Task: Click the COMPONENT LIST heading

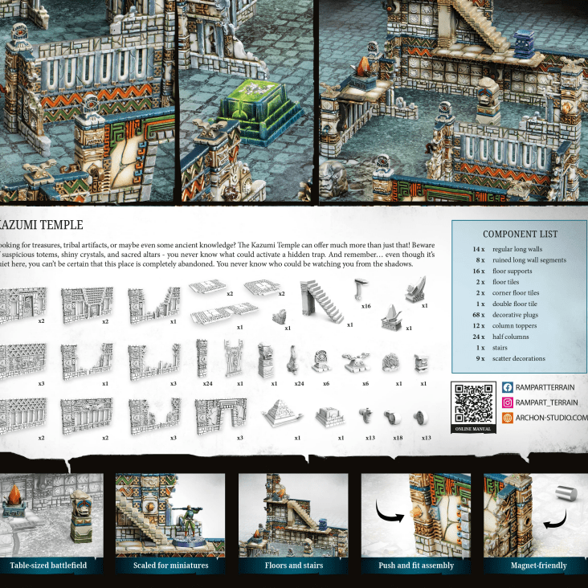Action: coord(520,234)
